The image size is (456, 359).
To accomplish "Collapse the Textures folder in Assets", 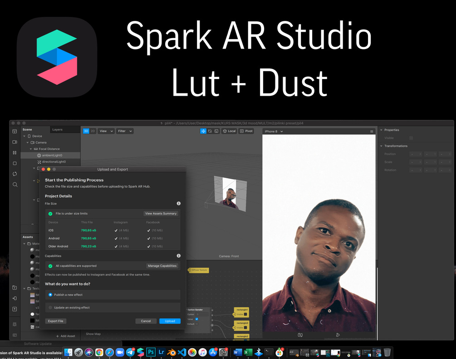I will coord(25,289).
